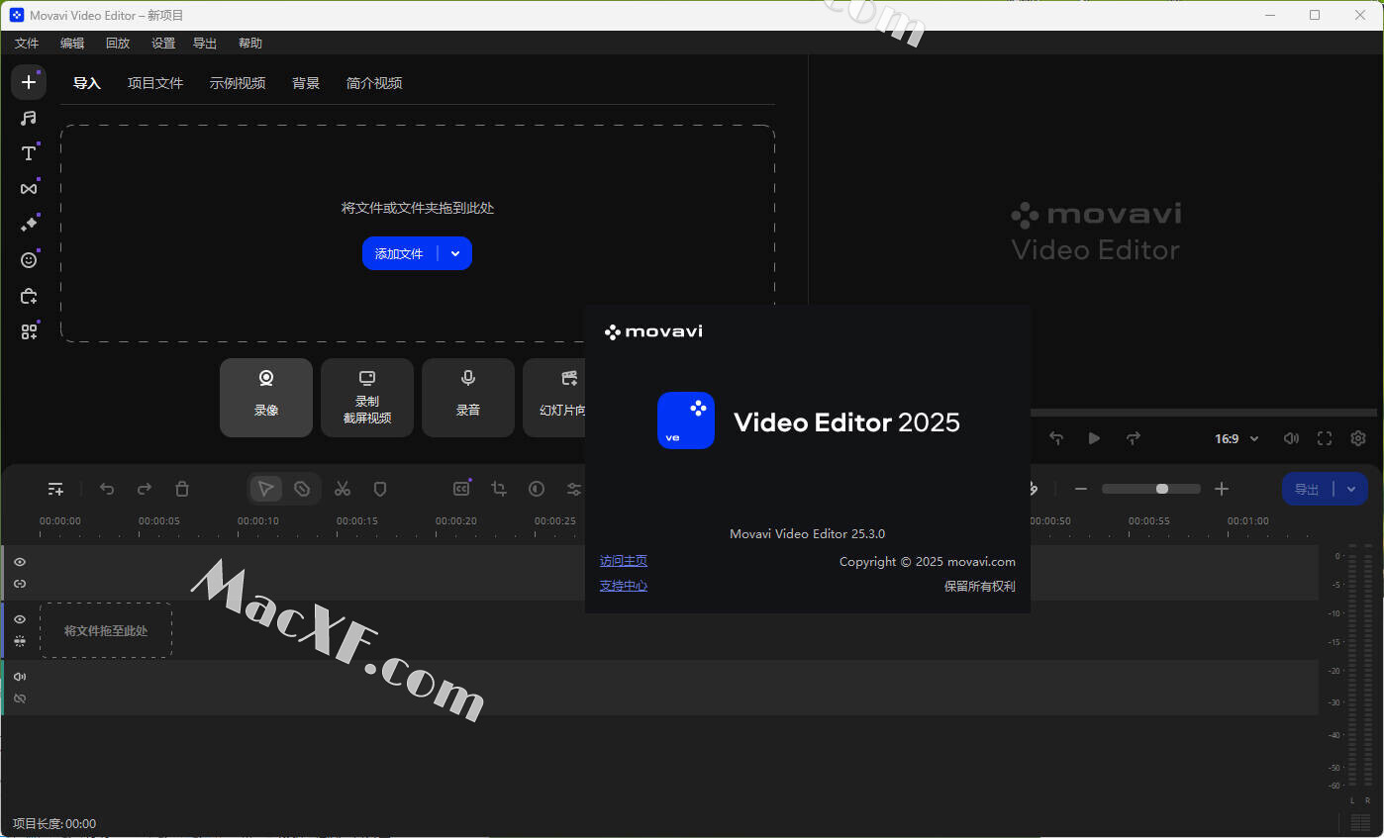Open the 帮助 menu
This screenshot has width=1384, height=838.
point(250,44)
